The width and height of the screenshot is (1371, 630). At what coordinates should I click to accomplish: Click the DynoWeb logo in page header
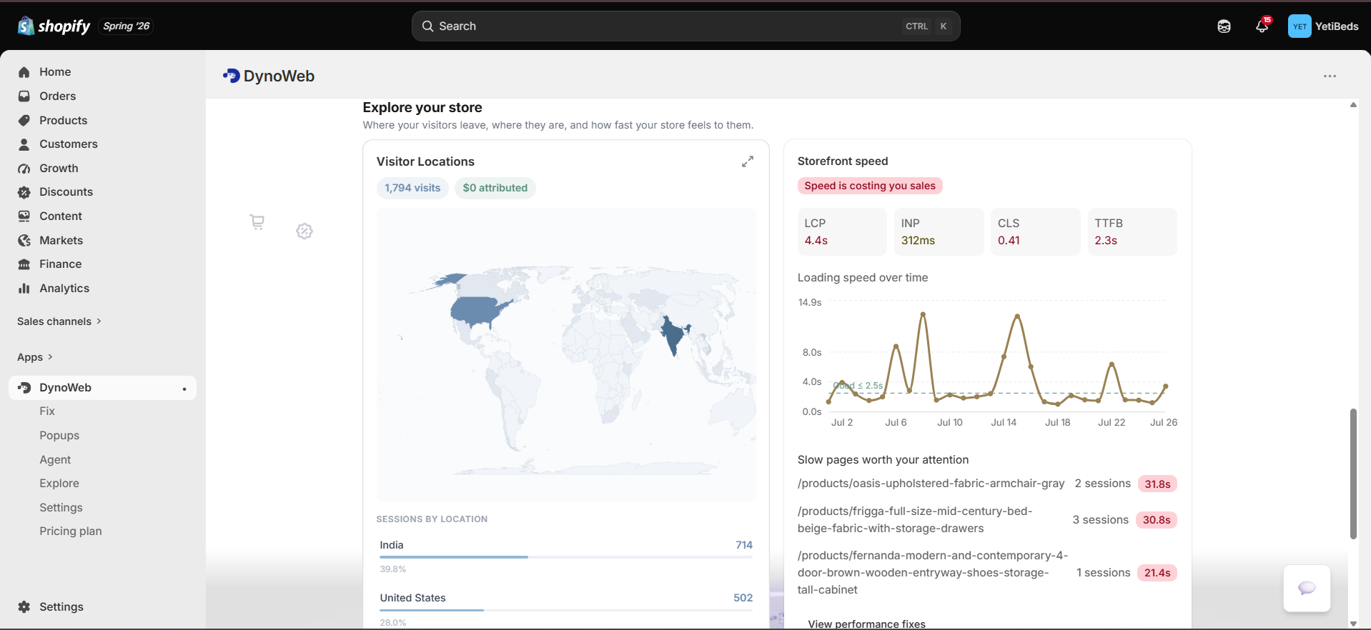click(x=232, y=76)
